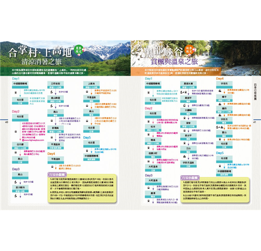Click the 高山陣屋 stop box
261x251 pixels.
pyautogui.click(x=56, y=99)
